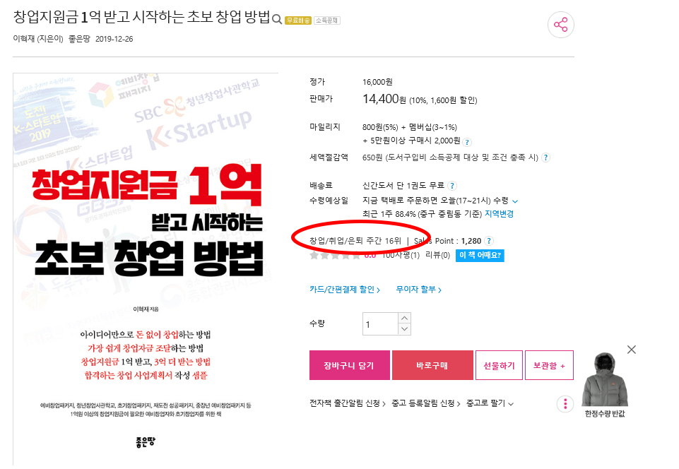Click the quantity input field

[380, 324]
